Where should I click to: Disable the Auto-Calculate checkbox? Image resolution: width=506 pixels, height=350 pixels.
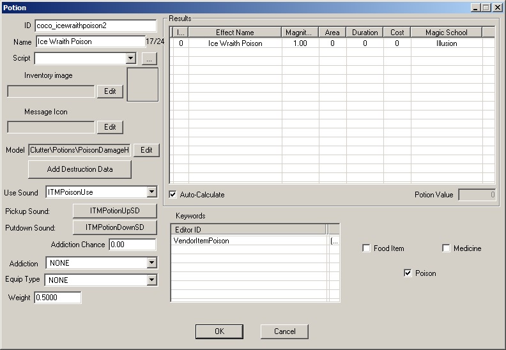(x=173, y=195)
